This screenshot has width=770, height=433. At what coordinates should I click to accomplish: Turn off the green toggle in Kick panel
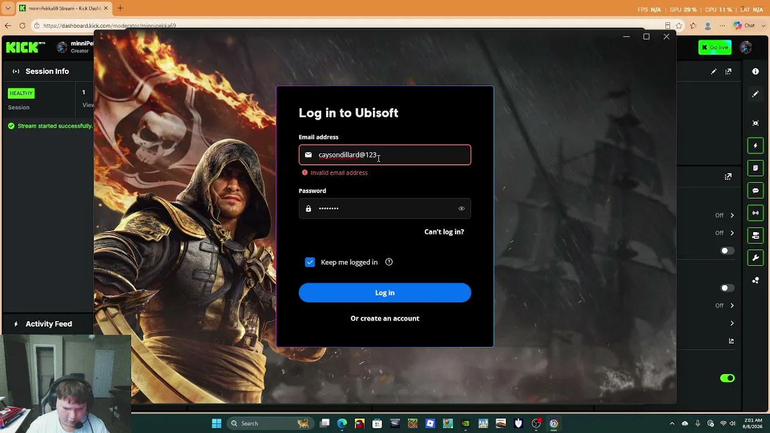(x=727, y=378)
